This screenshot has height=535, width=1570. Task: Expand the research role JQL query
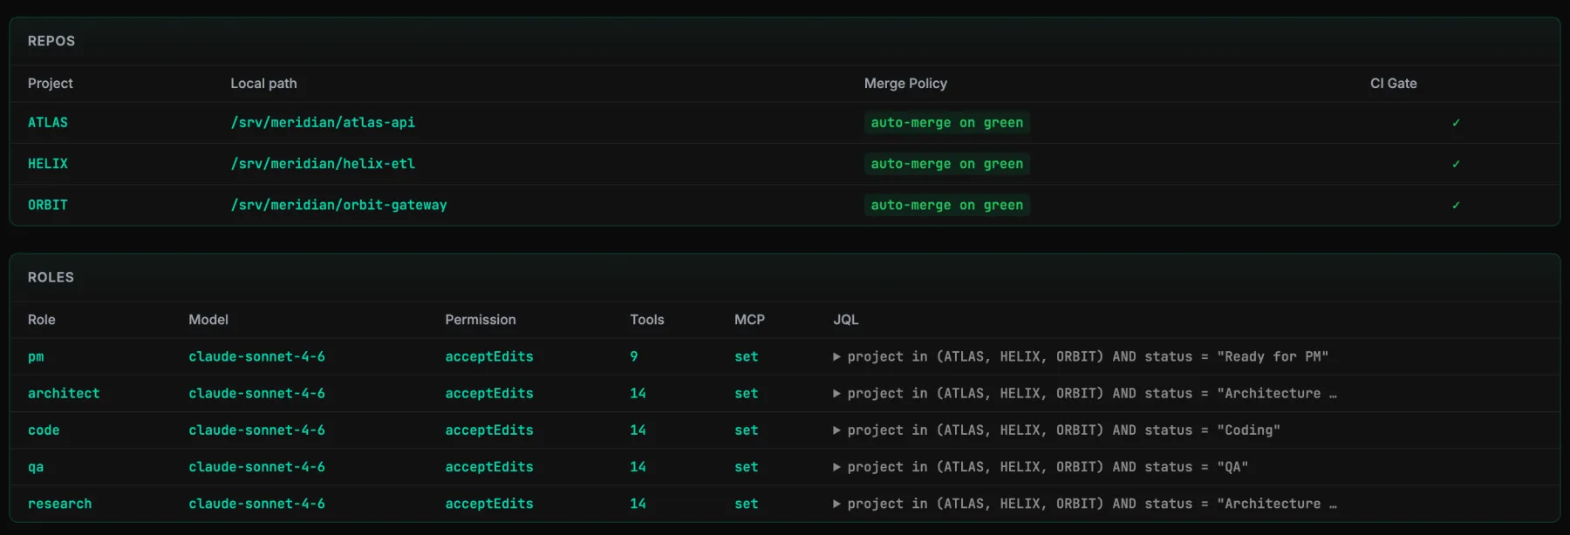836,504
